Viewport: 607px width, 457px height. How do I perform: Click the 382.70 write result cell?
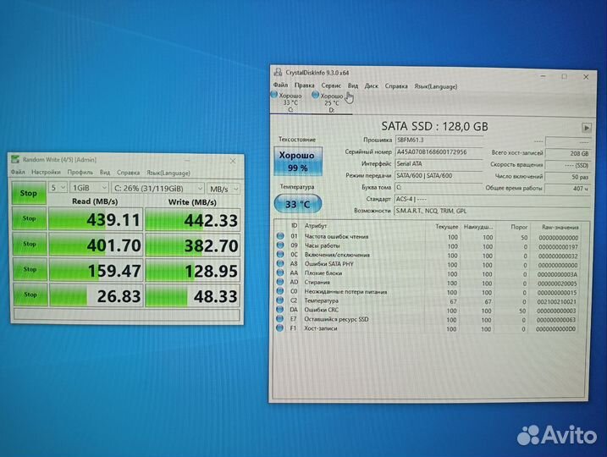pyautogui.click(x=193, y=245)
